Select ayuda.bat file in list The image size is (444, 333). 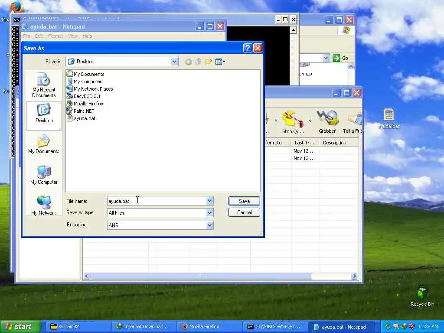pos(81,118)
